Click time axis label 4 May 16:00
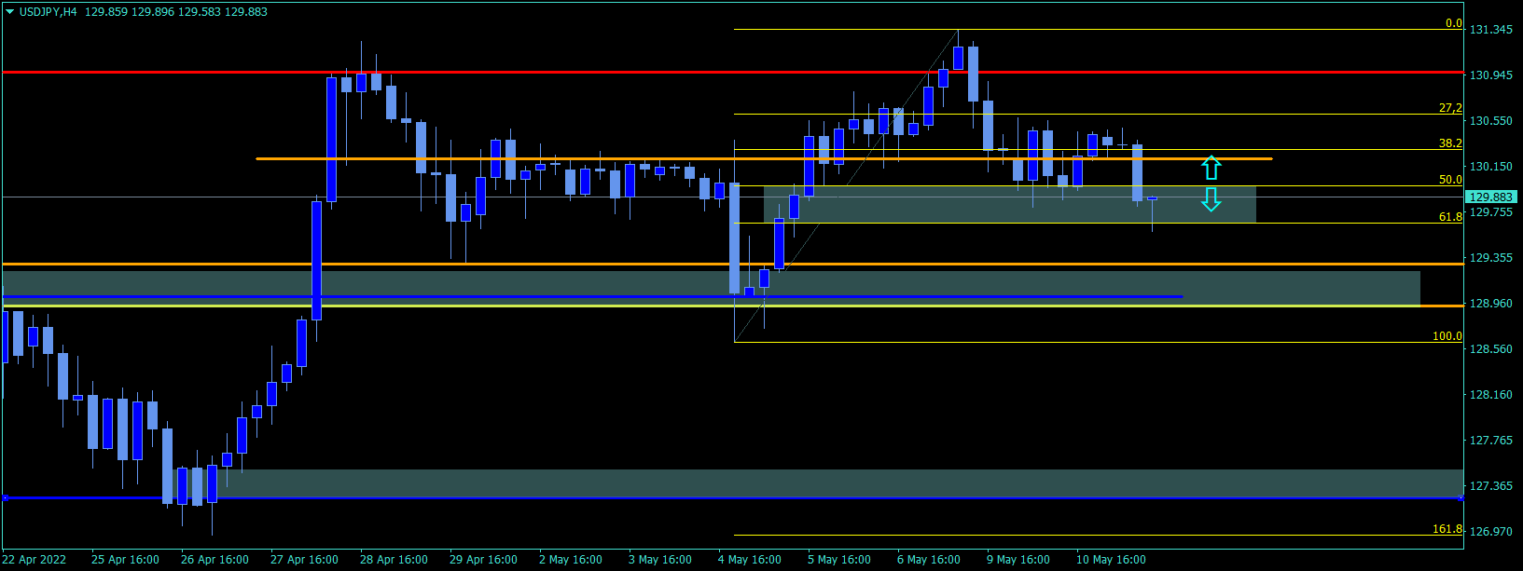1523x571 pixels. point(750,560)
